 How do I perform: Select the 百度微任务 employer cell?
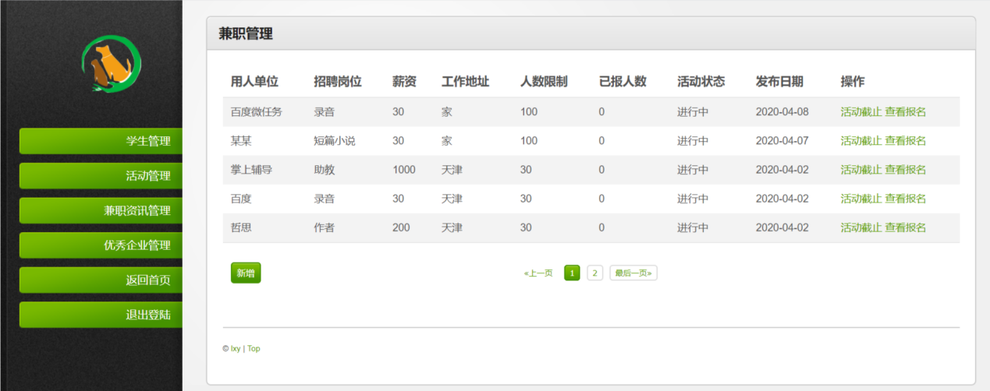(x=256, y=112)
